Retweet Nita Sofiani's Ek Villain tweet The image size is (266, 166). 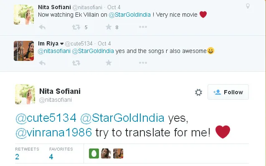click(x=76, y=27)
